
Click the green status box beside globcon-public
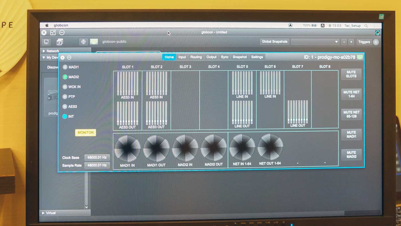point(94,42)
